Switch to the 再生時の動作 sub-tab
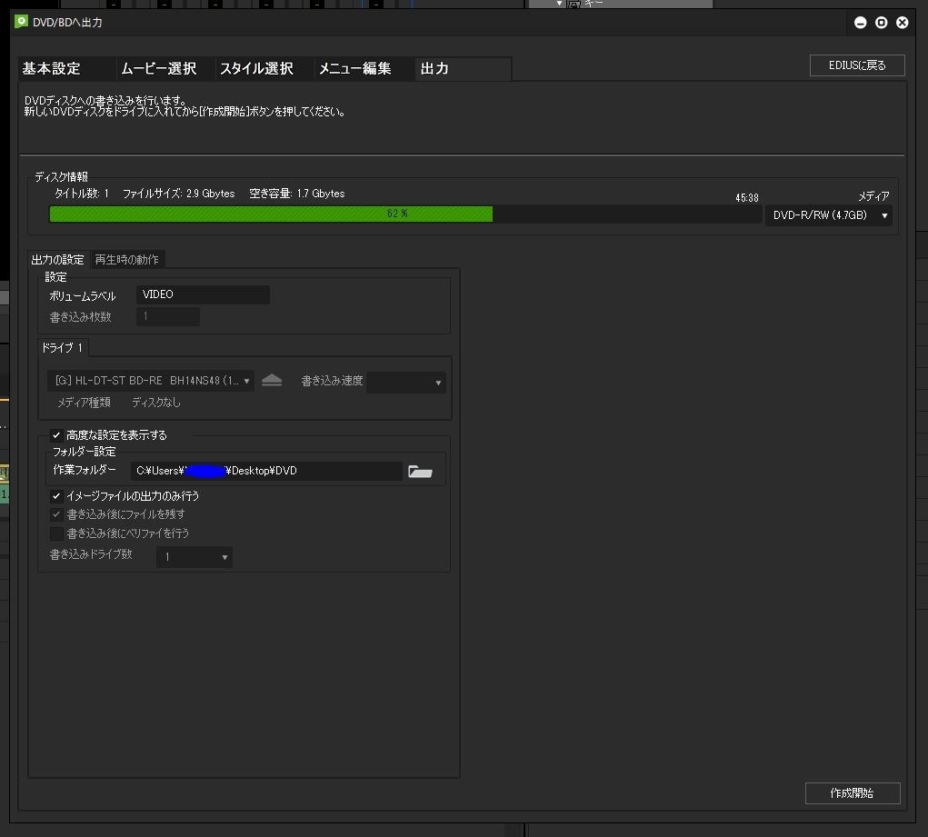Screen dimensions: 928x837 click(x=128, y=259)
